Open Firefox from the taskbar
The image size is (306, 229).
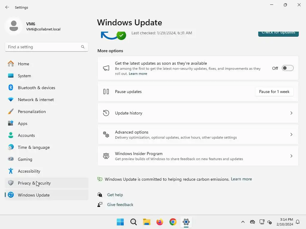[160, 222]
